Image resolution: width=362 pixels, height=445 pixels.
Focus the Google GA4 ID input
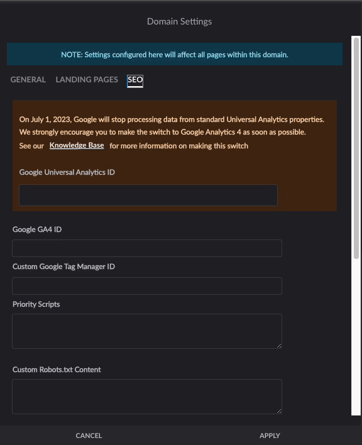point(147,248)
